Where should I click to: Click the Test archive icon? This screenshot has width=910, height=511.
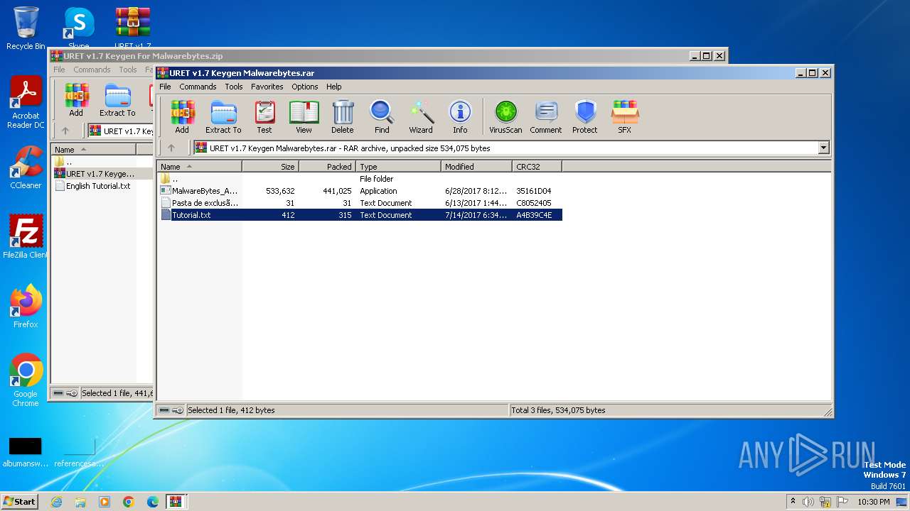point(264,117)
